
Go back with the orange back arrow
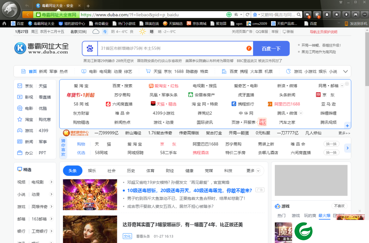click(x=28, y=15)
